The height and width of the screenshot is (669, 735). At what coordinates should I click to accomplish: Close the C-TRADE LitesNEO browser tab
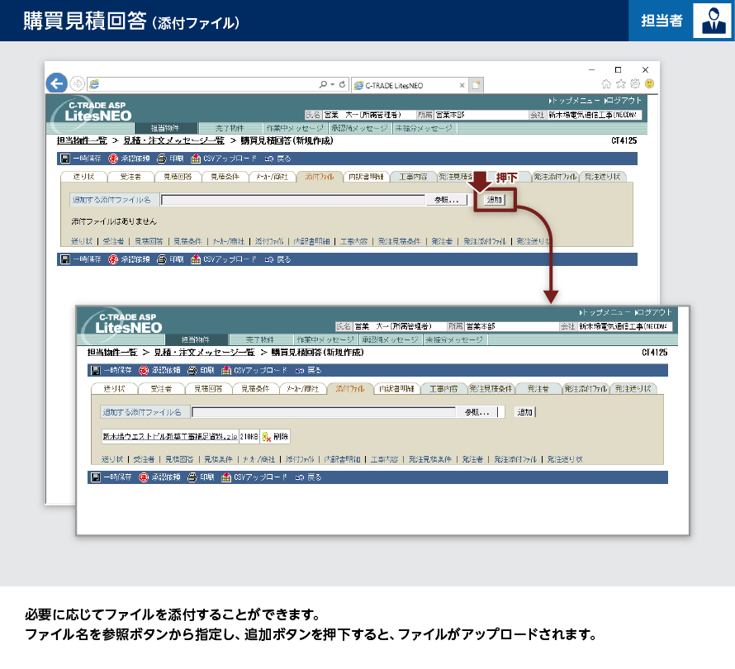click(x=461, y=84)
